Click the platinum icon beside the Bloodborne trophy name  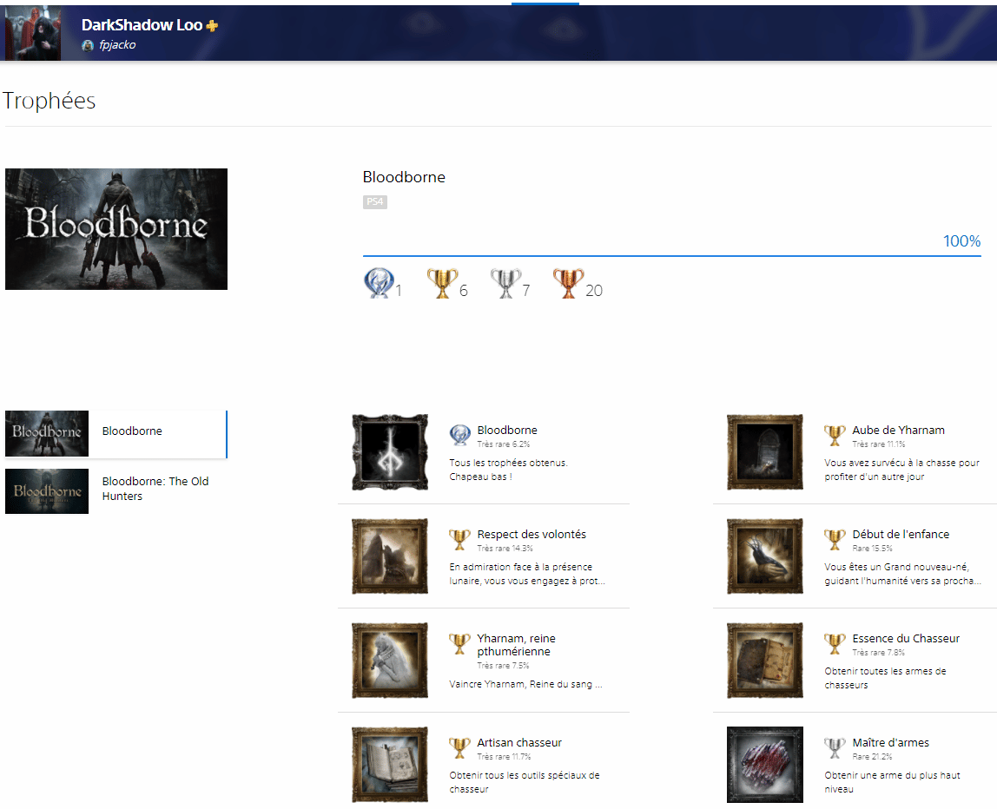tap(459, 435)
